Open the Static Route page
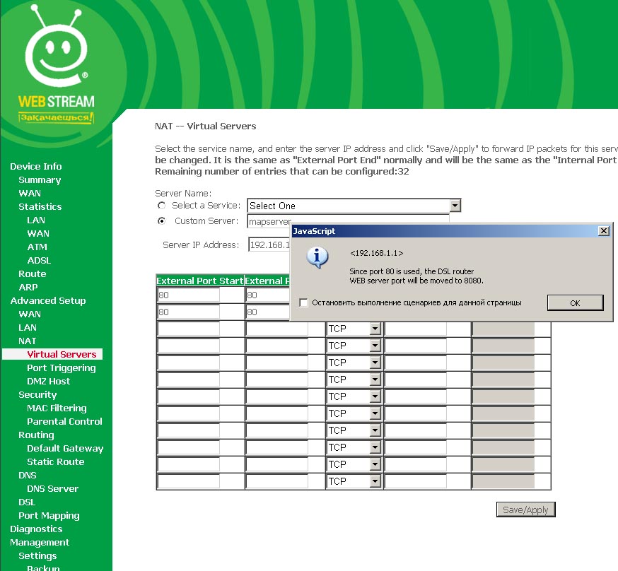618x571 pixels. point(56,461)
